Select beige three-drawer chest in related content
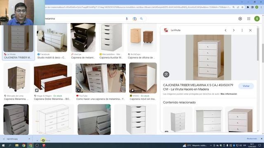Screen dimensions: 264x148 tap(240, 120)
